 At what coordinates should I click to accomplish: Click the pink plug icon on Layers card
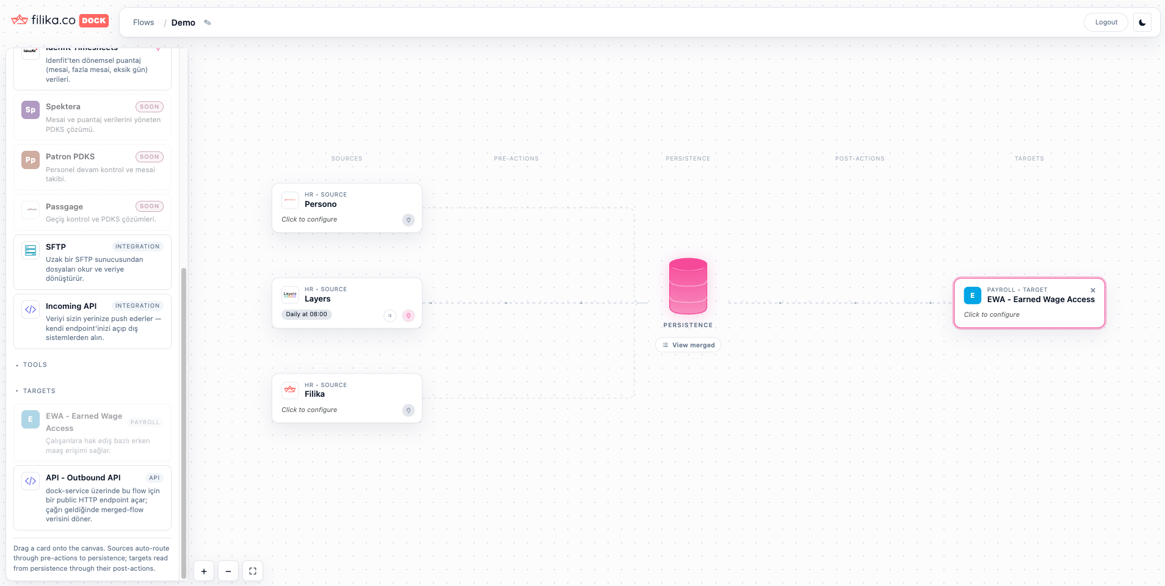point(408,316)
